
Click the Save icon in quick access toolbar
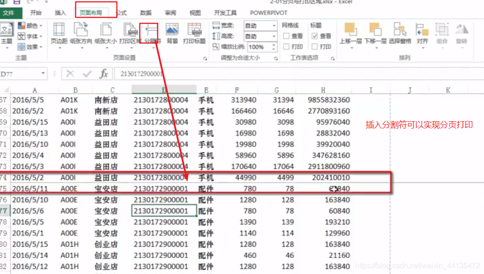coord(16,2)
